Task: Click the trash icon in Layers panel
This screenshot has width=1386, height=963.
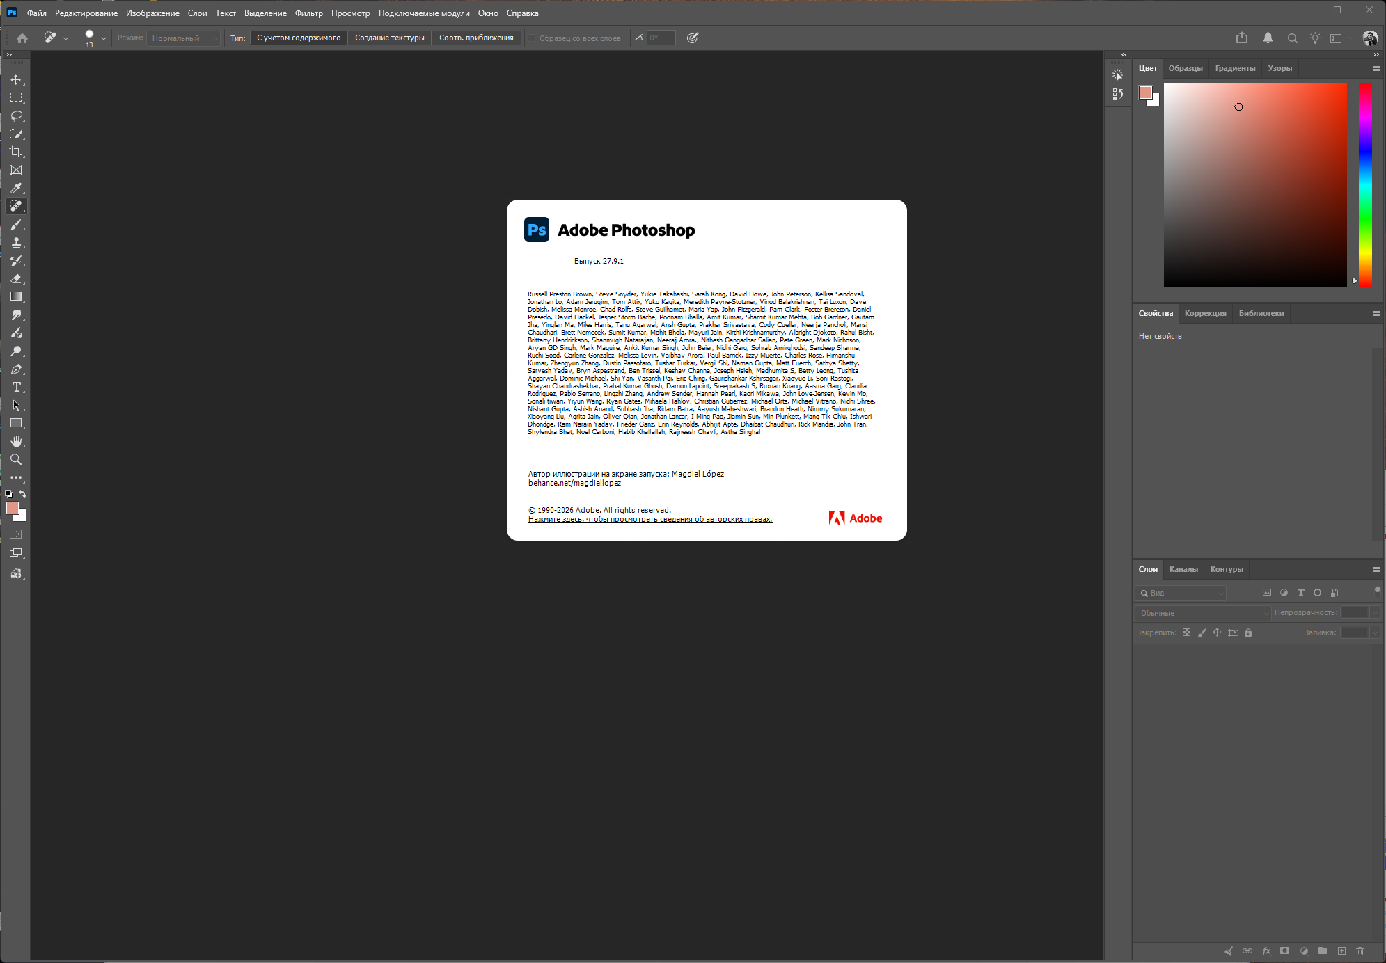Action: tap(1360, 951)
